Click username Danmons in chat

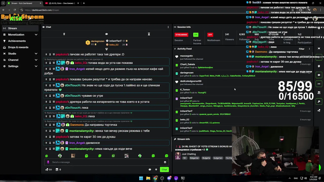(77, 125)
